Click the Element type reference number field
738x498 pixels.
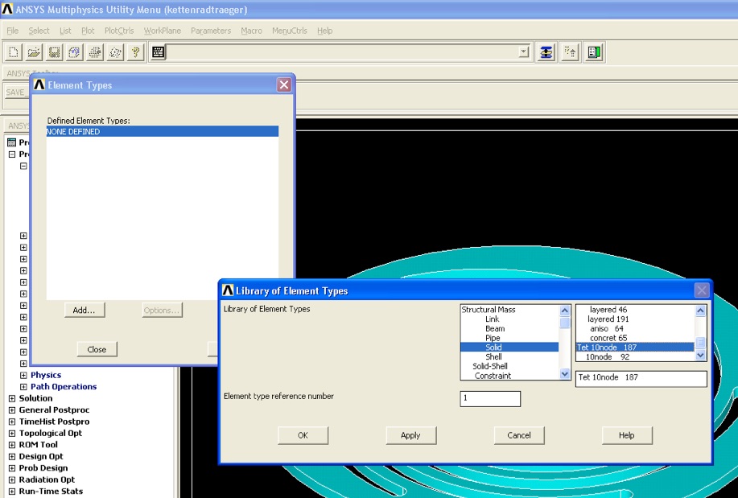(x=490, y=399)
